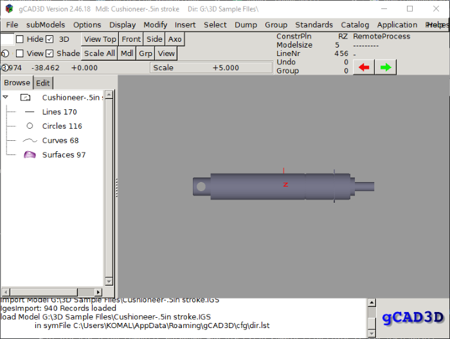Collapse the Cushioneer model tree node
450x339 pixels.
(x=6, y=97)
